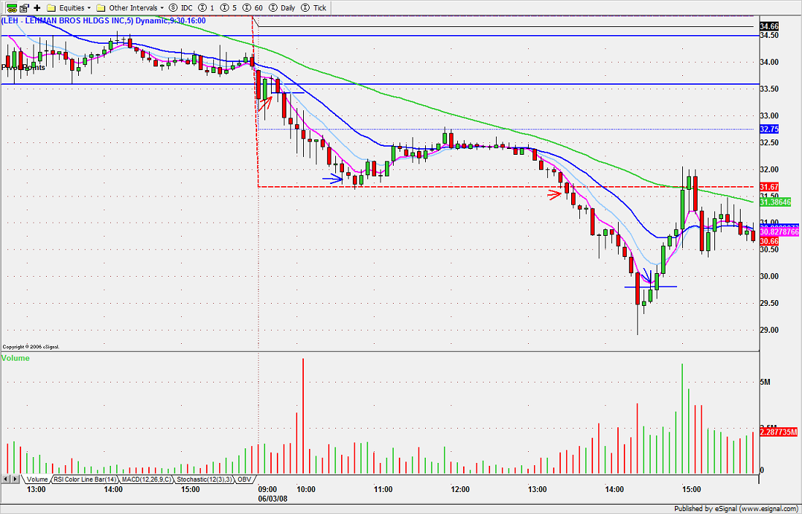Select the Volume study tab
802x514 pixels.
point(37,480)
